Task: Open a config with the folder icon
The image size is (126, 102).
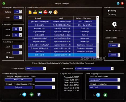Action: pyautogui.click(x=35, y=12)
